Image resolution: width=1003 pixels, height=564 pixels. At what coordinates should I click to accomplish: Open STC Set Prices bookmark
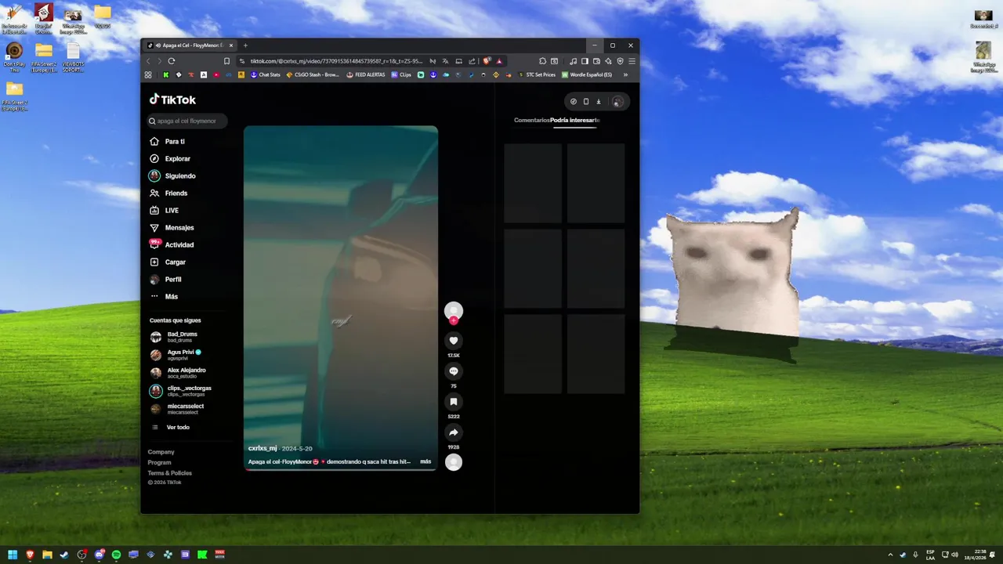pos(536,75)
